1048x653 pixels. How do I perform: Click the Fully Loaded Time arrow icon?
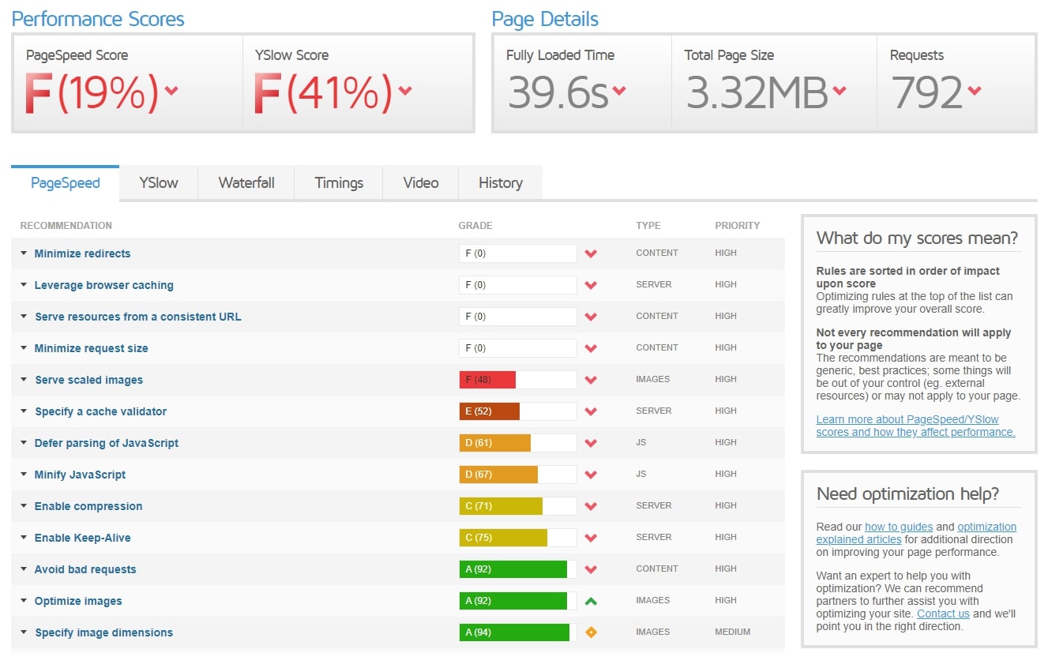(x=619, y=90)
